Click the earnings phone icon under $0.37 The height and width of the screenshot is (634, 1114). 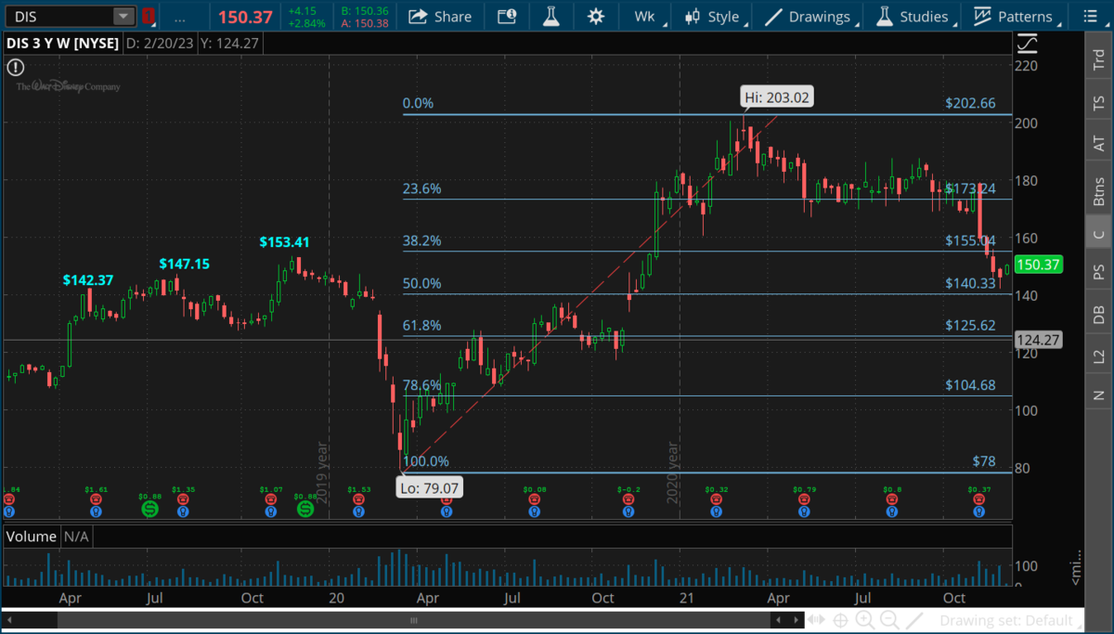click(x=978, y=499)
